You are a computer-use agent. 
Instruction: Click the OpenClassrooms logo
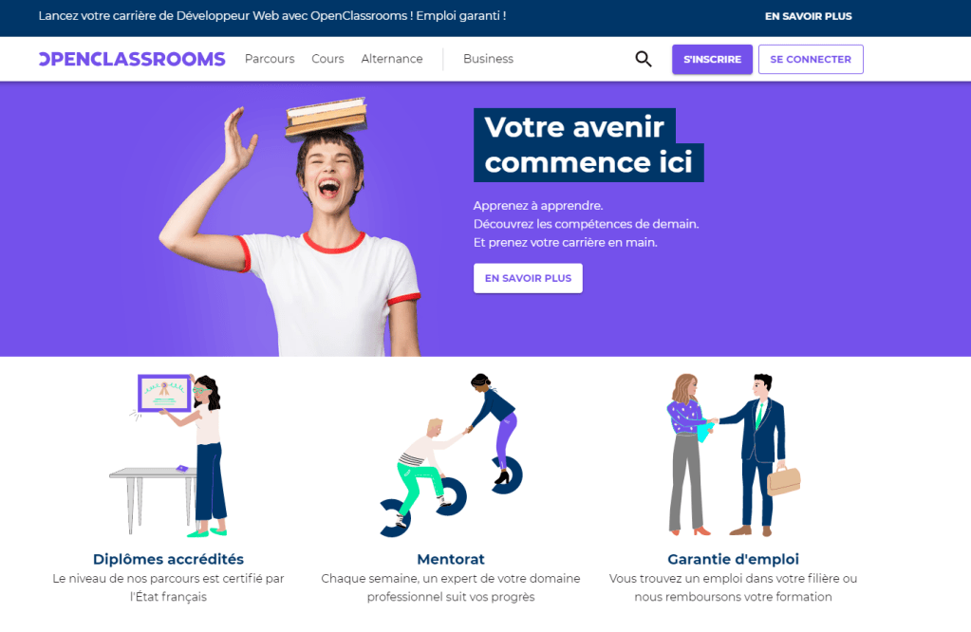point(132,59)
